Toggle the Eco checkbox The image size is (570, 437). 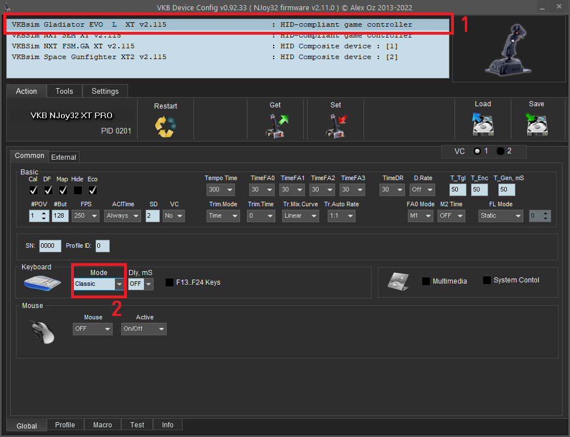(x=93, y=190)
